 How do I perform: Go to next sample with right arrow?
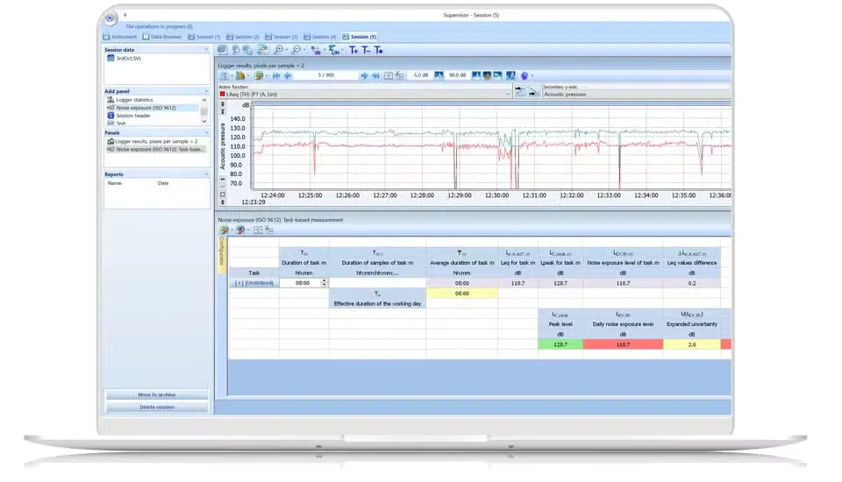click(x=364, y=75)
